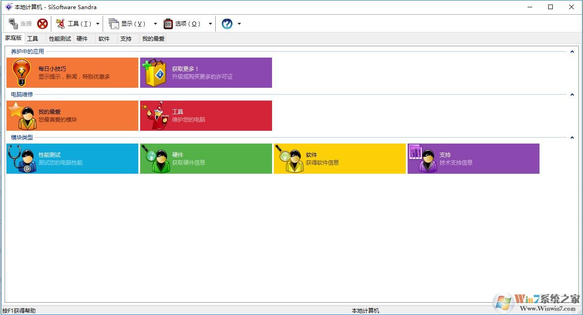
Task: Open the dropdown beside 工具(T)
Action: pyautogui.click(x=98, y=23)
